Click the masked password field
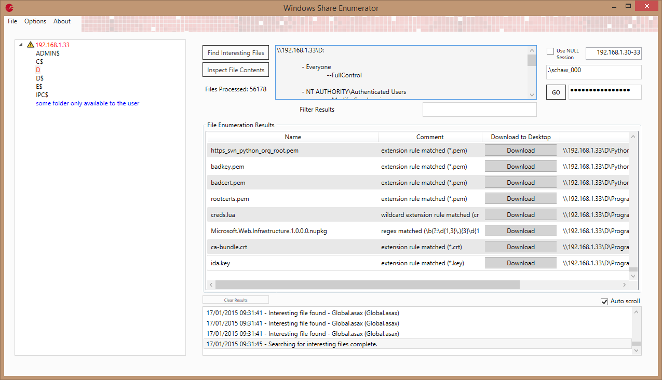Image resolution: width=662 pixels, height=380 pixels. [x=604, y=92]
